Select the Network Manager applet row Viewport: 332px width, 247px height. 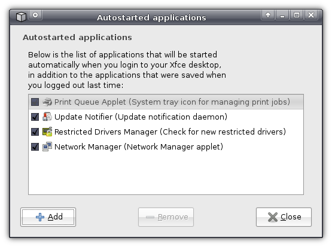click(x=166, y=147)
